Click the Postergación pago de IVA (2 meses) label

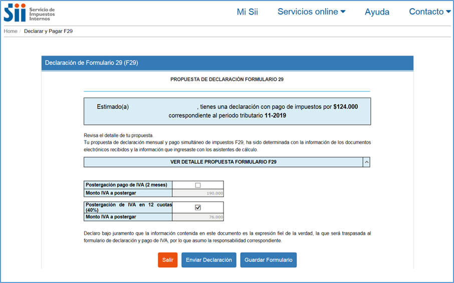126,185
